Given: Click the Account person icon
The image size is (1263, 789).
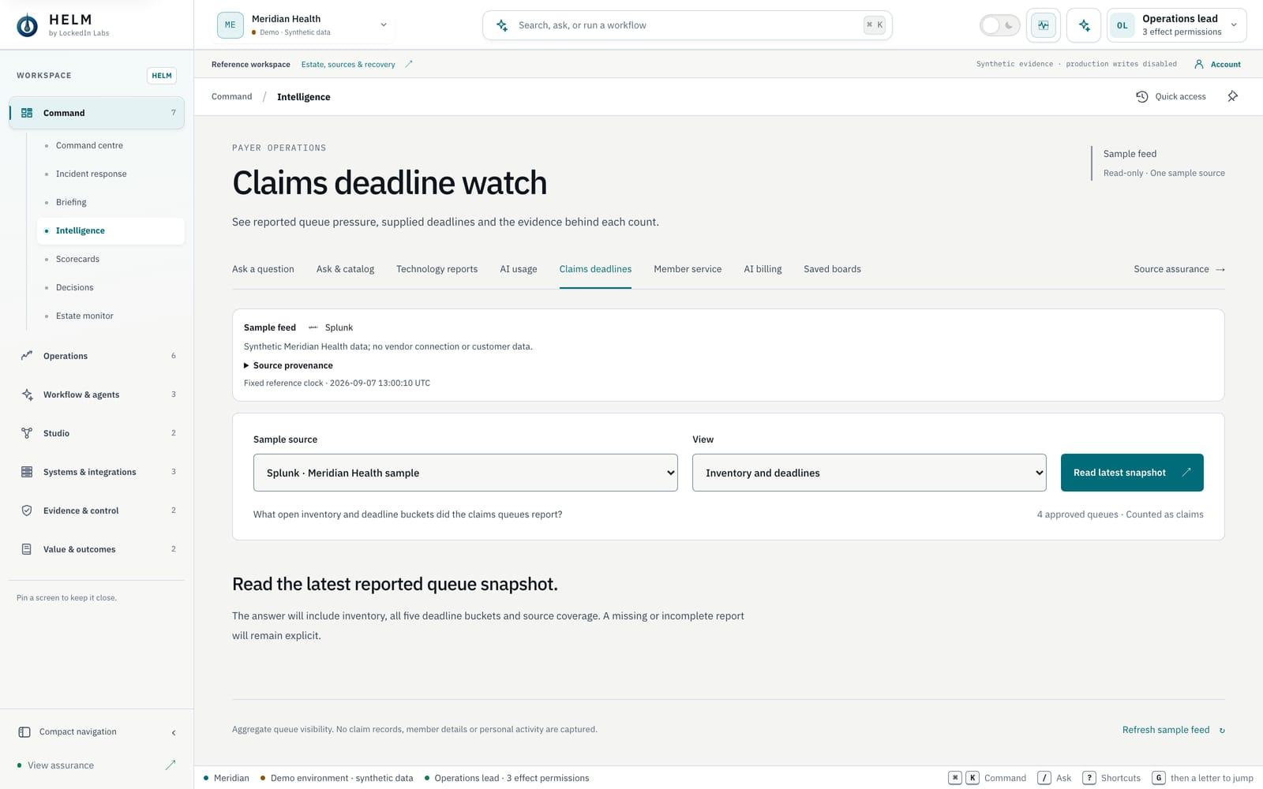Looking at the screenshot, I should (x=1199, y=64).
